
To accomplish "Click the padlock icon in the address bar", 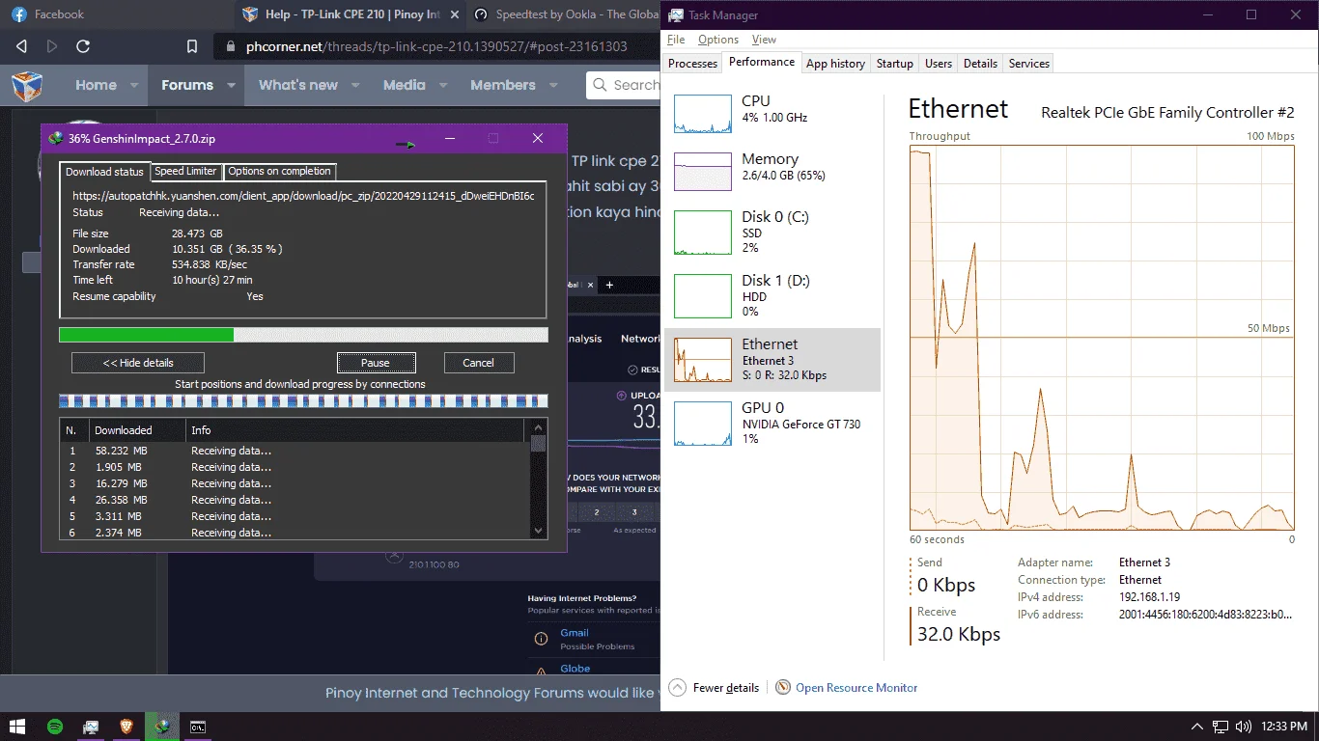I will tap(230, 46).
